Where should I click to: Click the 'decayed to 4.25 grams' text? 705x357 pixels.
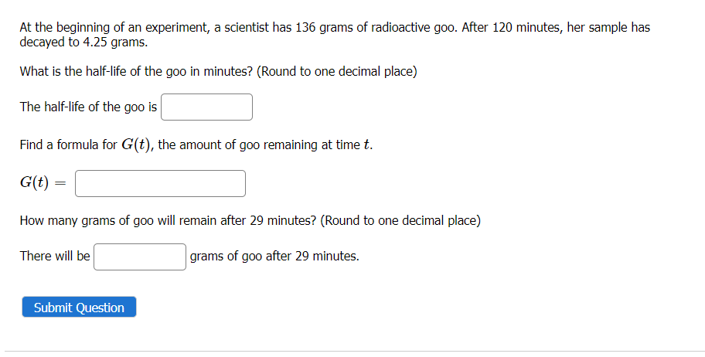pos(83,42)
